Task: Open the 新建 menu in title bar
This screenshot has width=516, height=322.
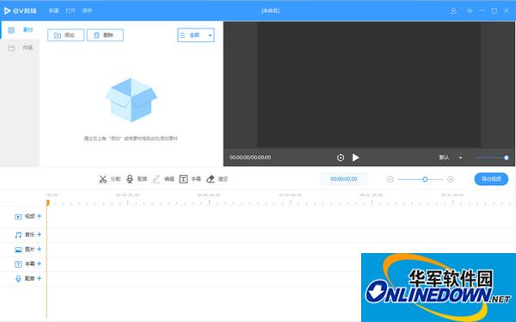Action: 53,10
